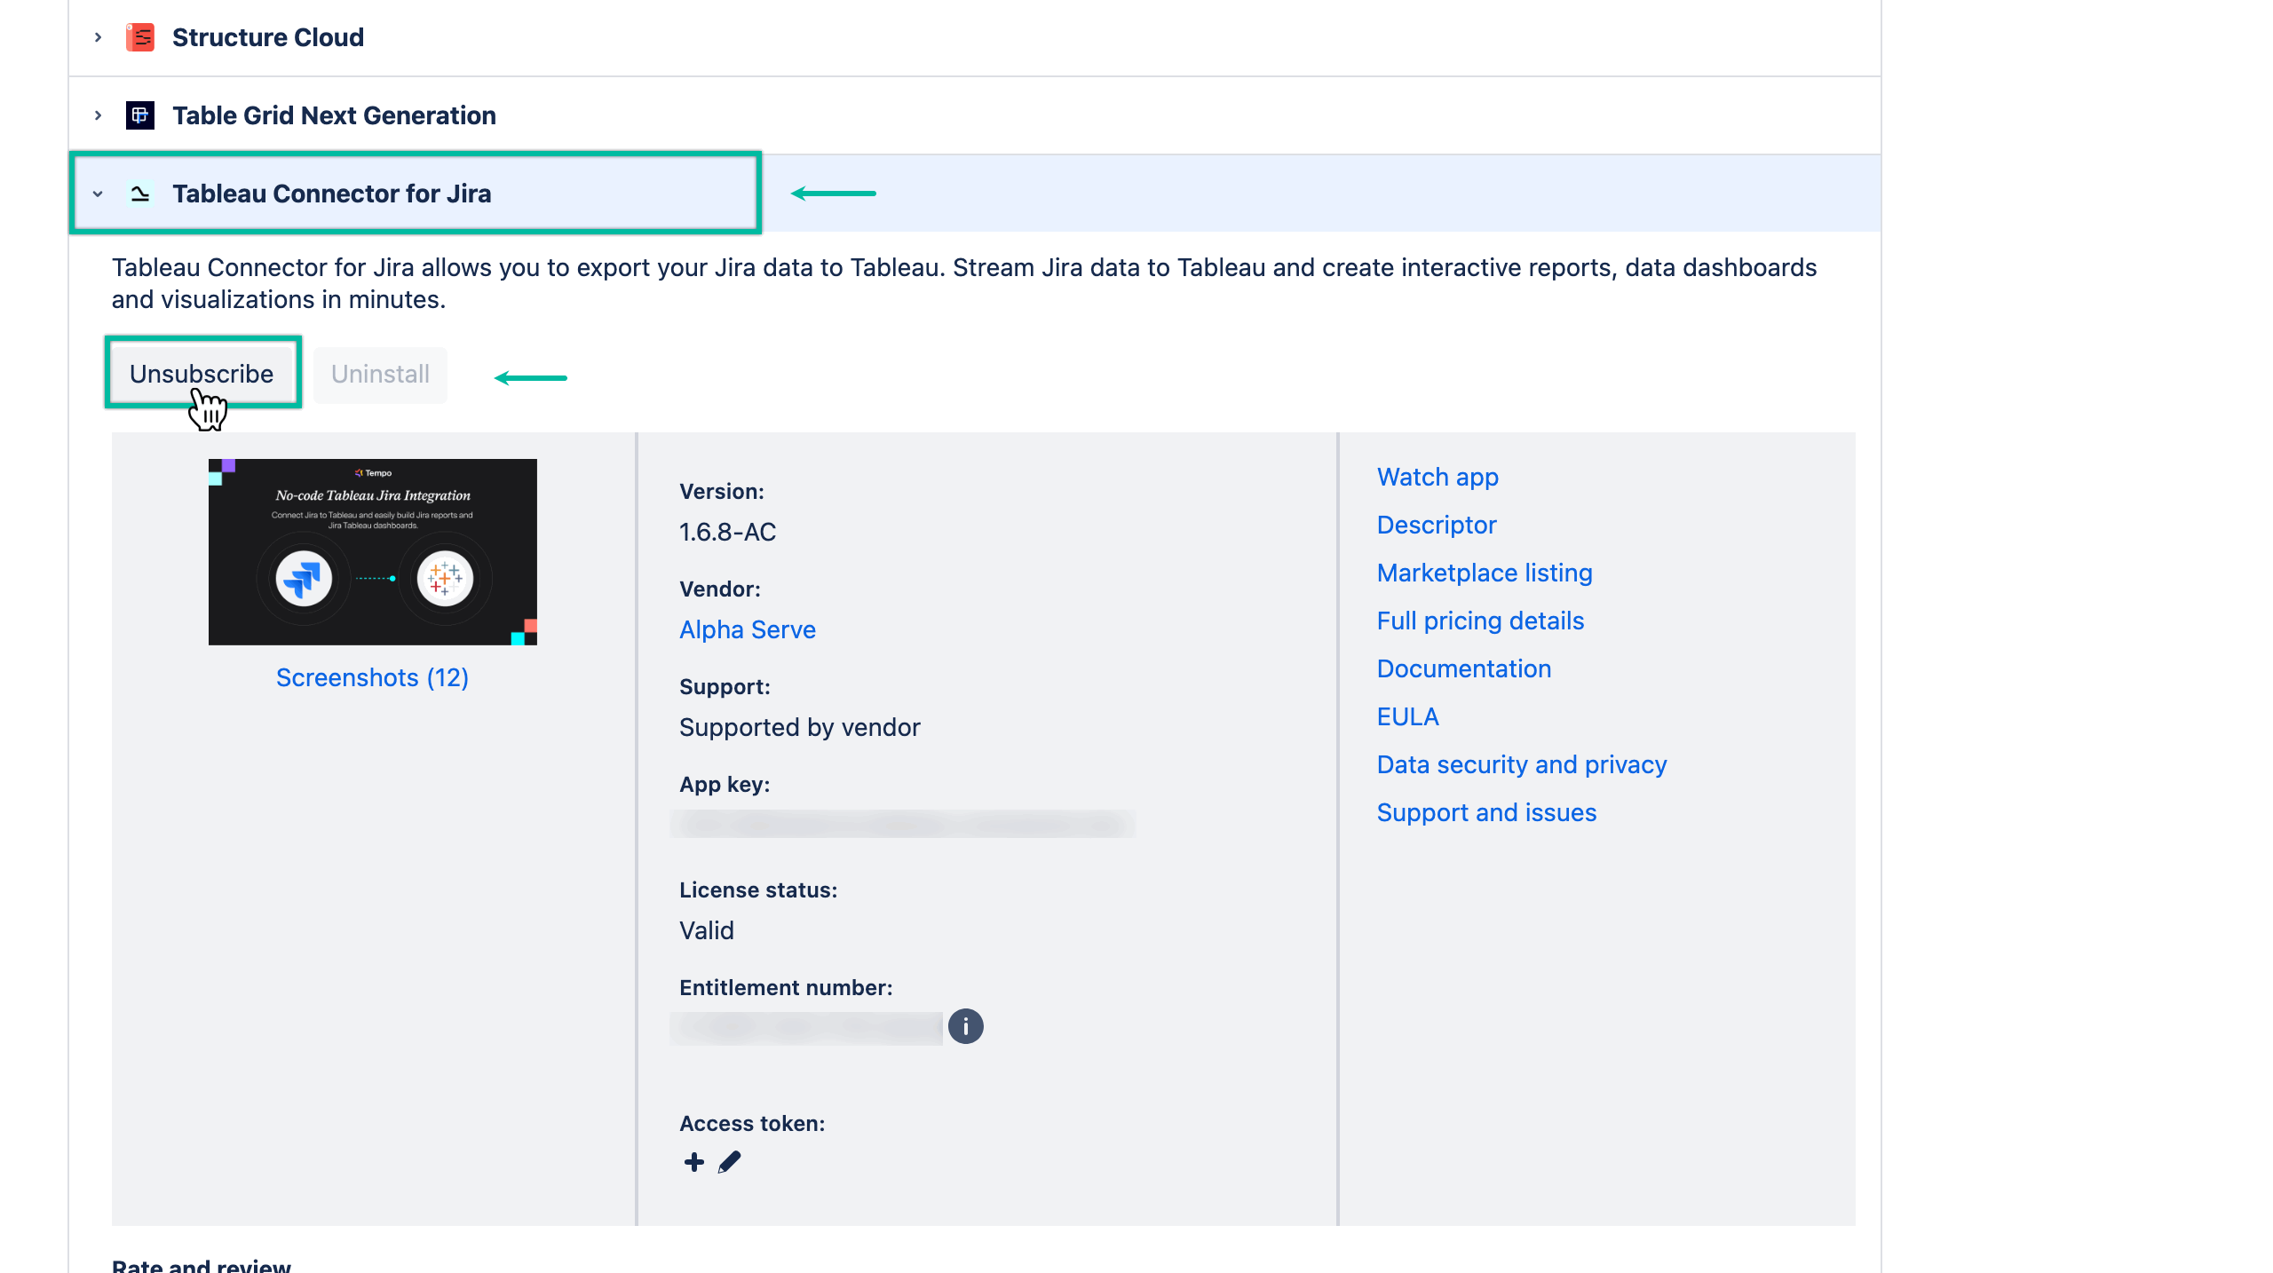This screenshot has height=1273, width=2273.
Task: Open Watch app for Tableau Connector
Action: click(x=1437, y=477)
